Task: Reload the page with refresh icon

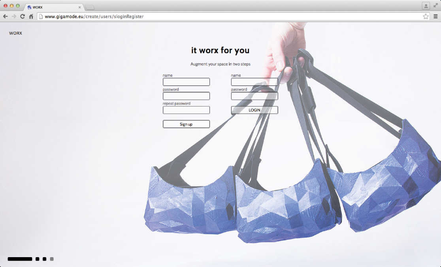Action: (23, 17)
